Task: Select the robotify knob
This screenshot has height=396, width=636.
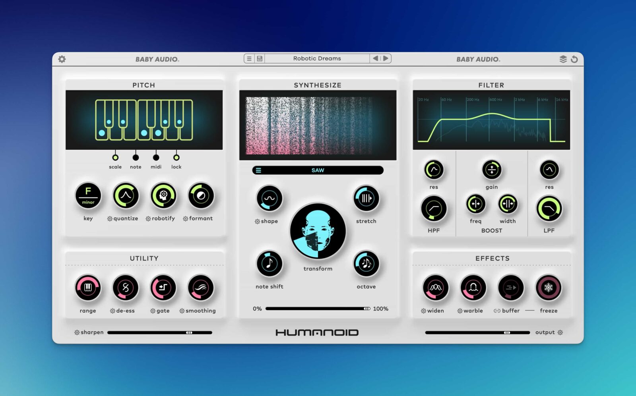Action: 163,195
